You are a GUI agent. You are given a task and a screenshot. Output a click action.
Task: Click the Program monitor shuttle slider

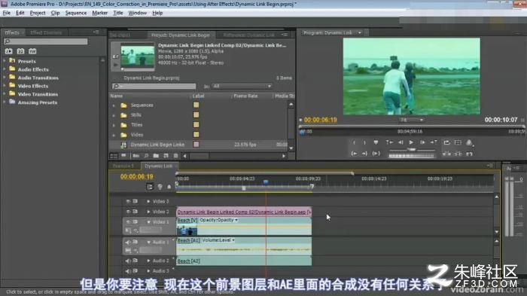pyautogui.click(x=411, y=150)
